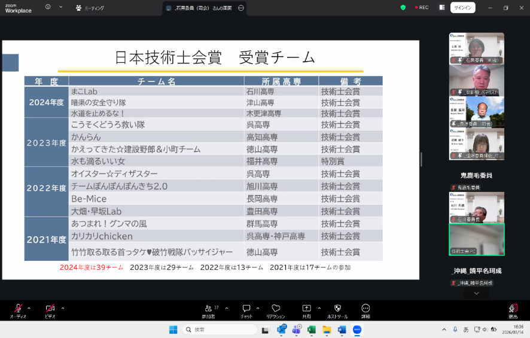530x338 pixels.
Task: Open the リアクション heart icon
Action: coord(276,309)
